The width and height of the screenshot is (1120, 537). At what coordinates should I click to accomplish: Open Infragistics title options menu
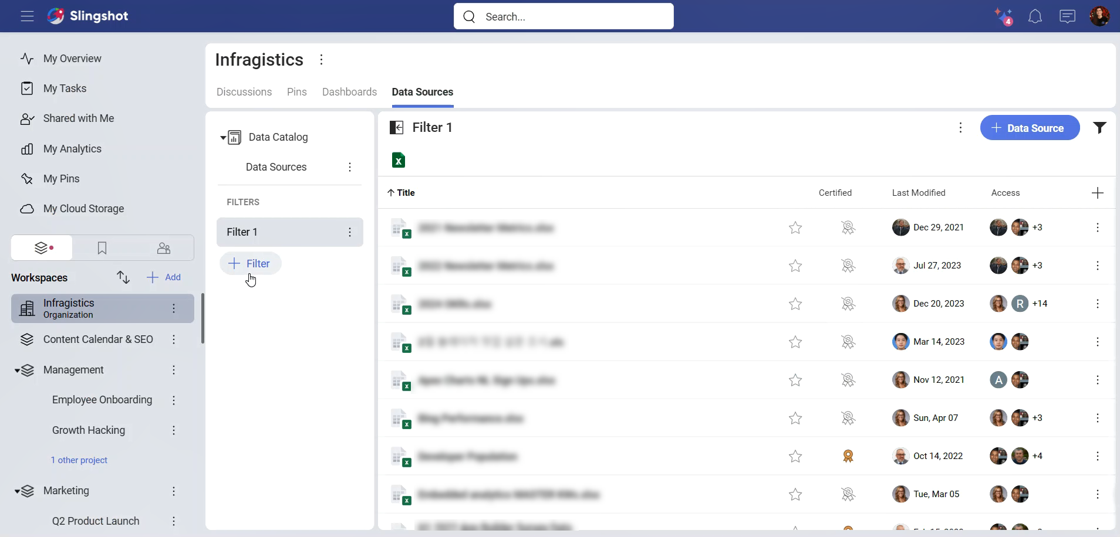(x=321, y=60)
